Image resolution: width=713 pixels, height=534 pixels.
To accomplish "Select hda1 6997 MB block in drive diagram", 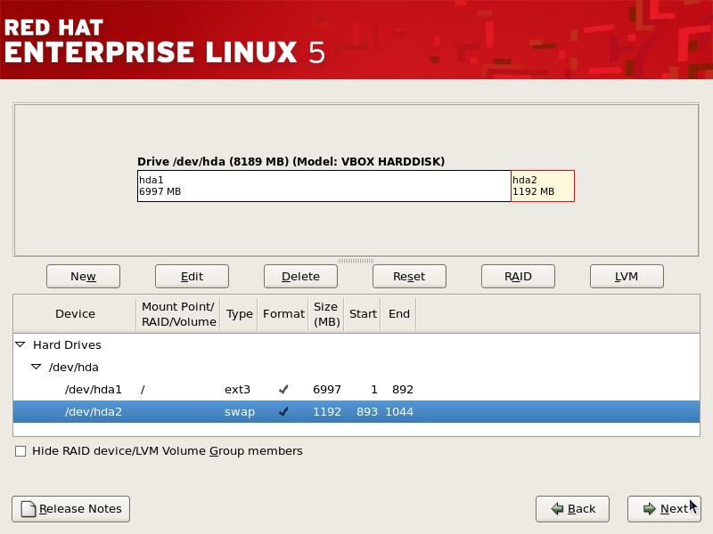I will click(324, 186).
